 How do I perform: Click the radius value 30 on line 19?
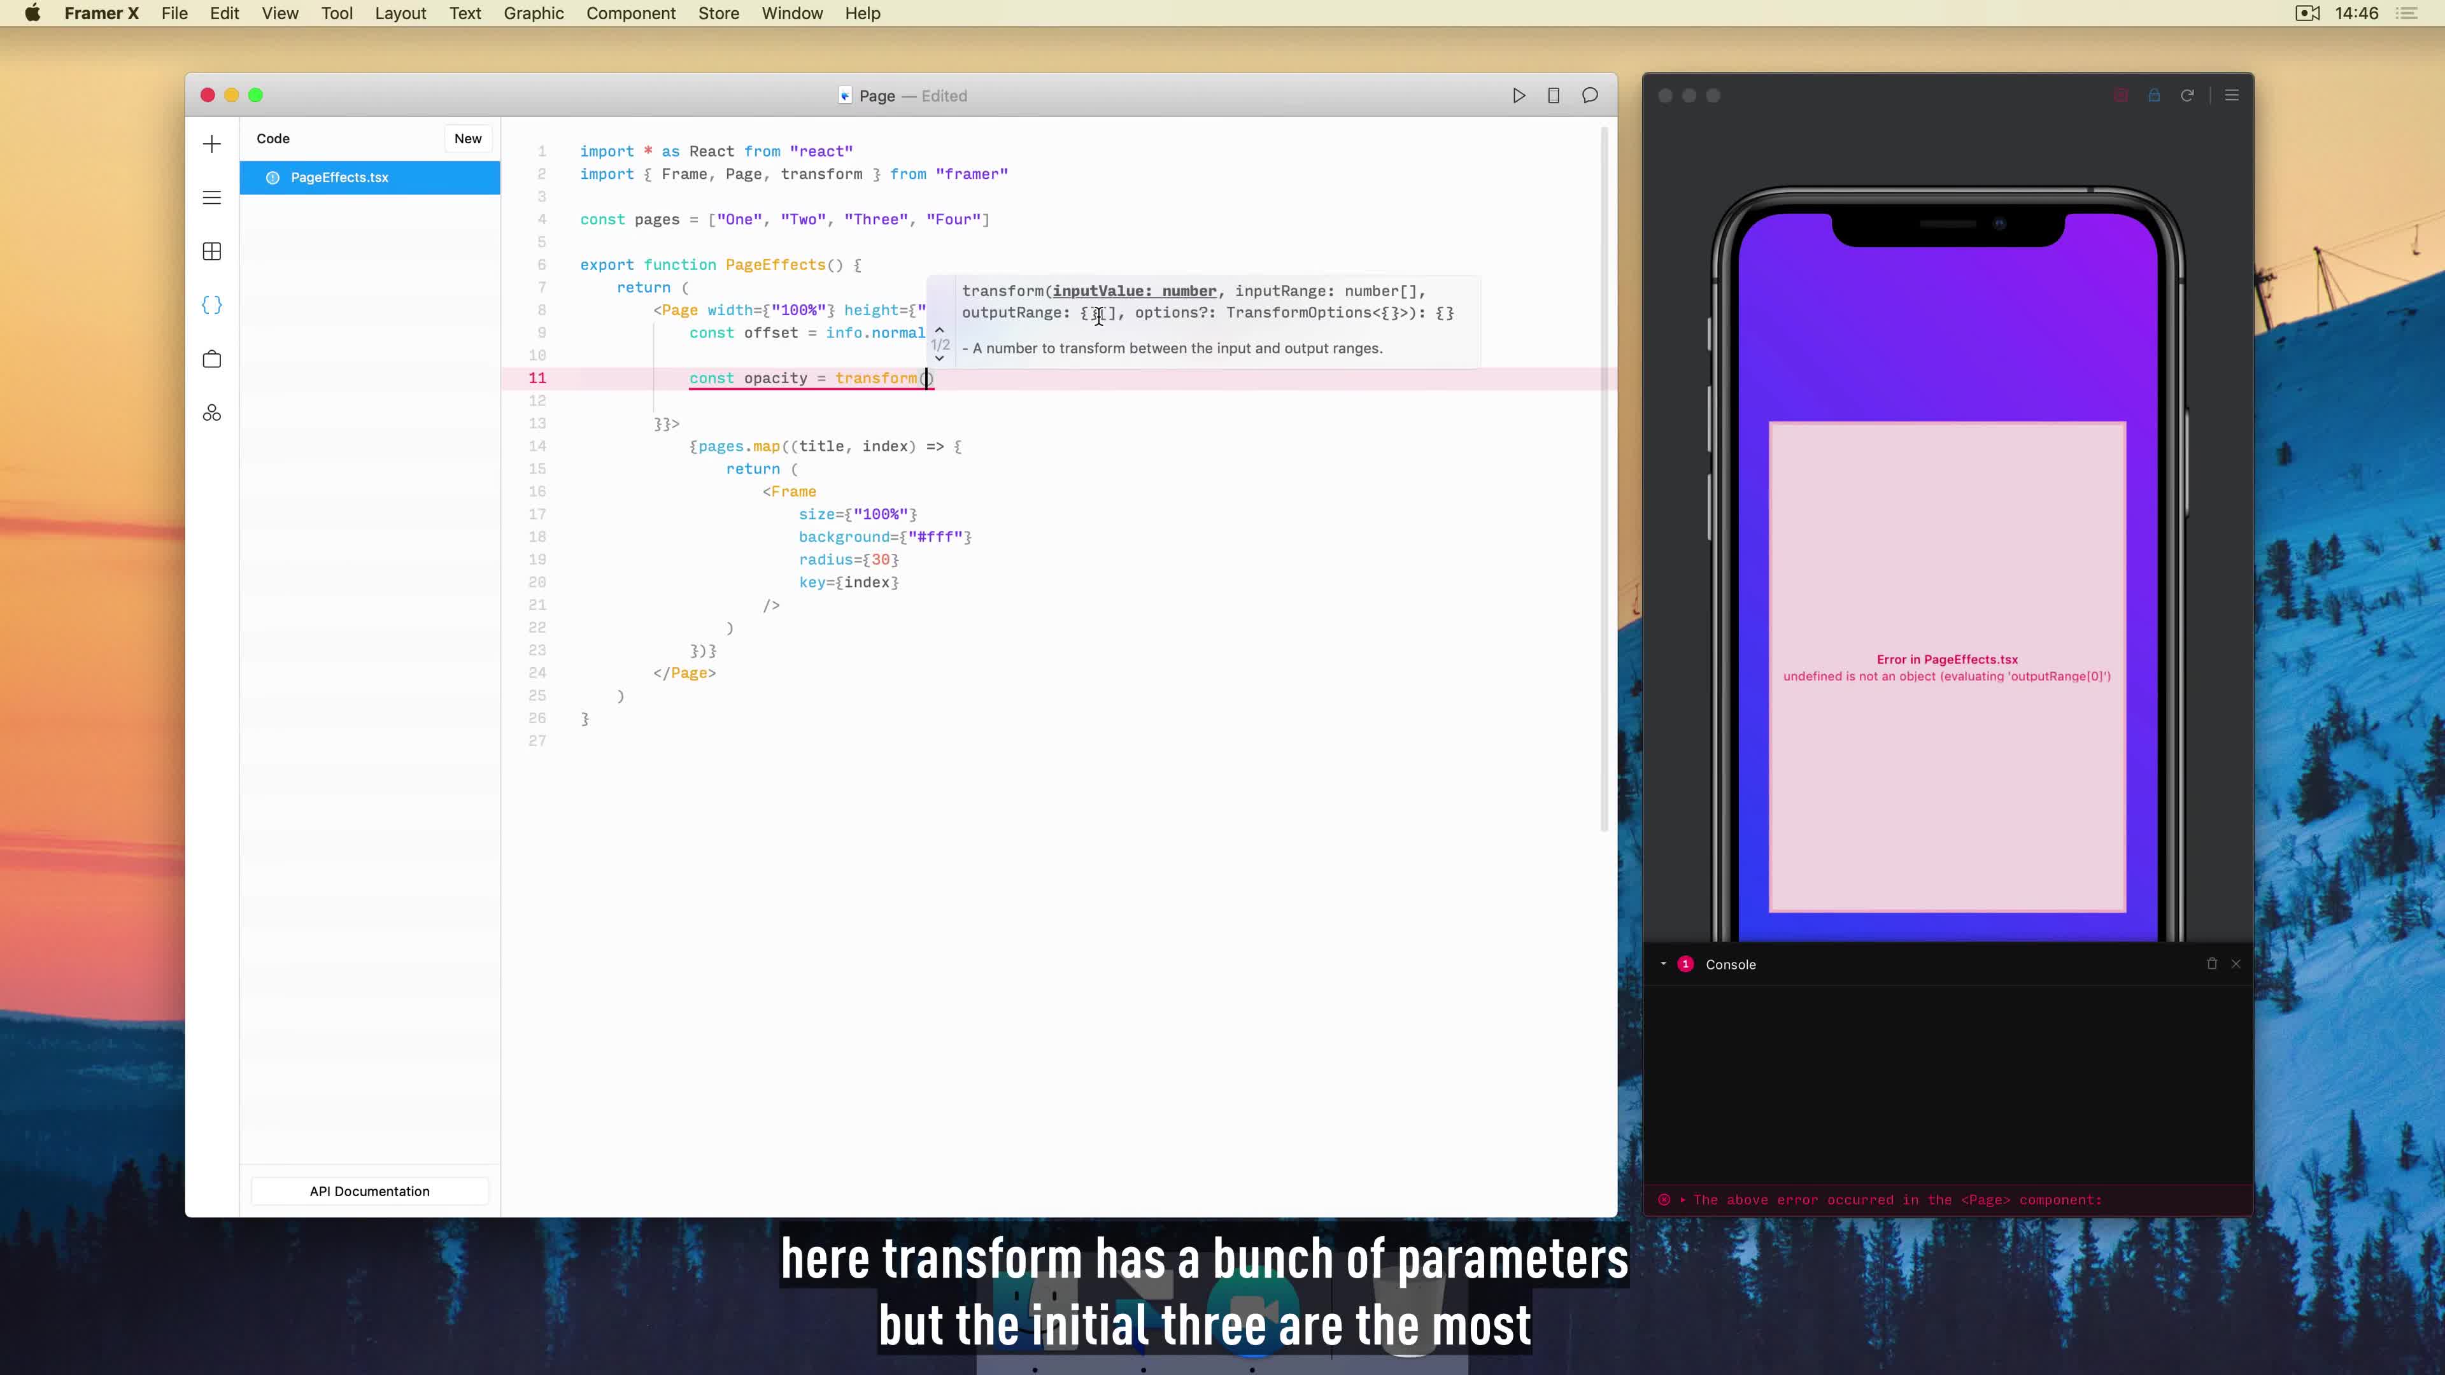click(881, 560)
